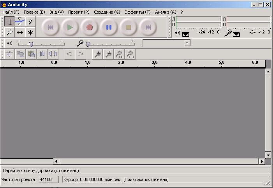Open the input meter microphone dropdown

click(x=236, y=34)
